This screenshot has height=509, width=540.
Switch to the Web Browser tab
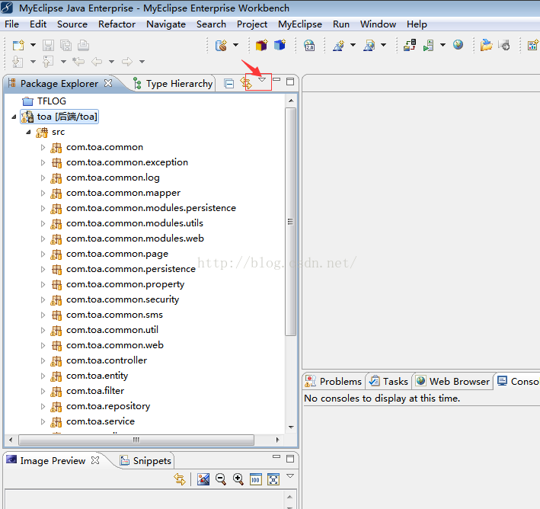[x=452, y=382]
